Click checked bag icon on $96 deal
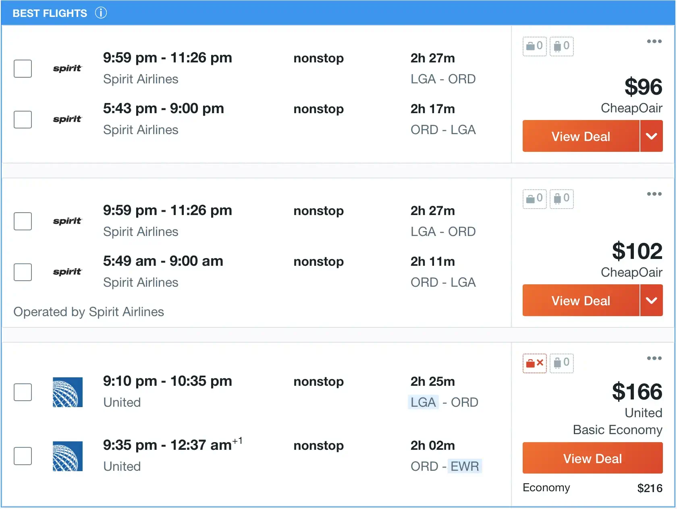This screenshot has width=677, height=509. [561, 46]
